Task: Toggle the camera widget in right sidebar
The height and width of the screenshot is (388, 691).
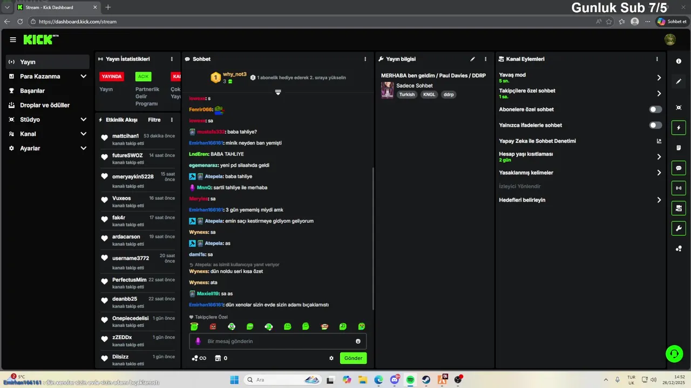Action: point(679,208)
